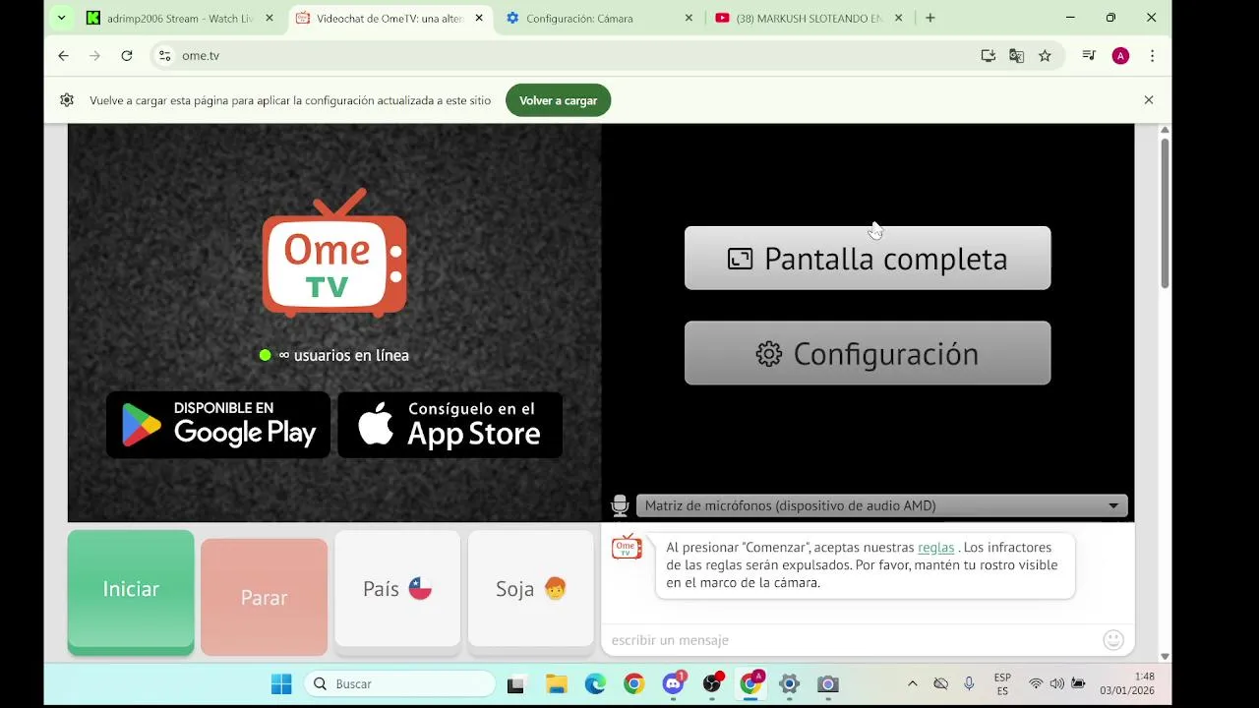1259x708 pixels.
Task: Open the Google Play download badge
Action: click(218, 425)
